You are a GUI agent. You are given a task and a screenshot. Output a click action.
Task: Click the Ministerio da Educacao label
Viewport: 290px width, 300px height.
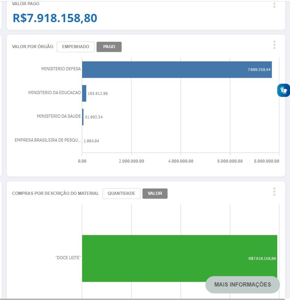point(54,93)
